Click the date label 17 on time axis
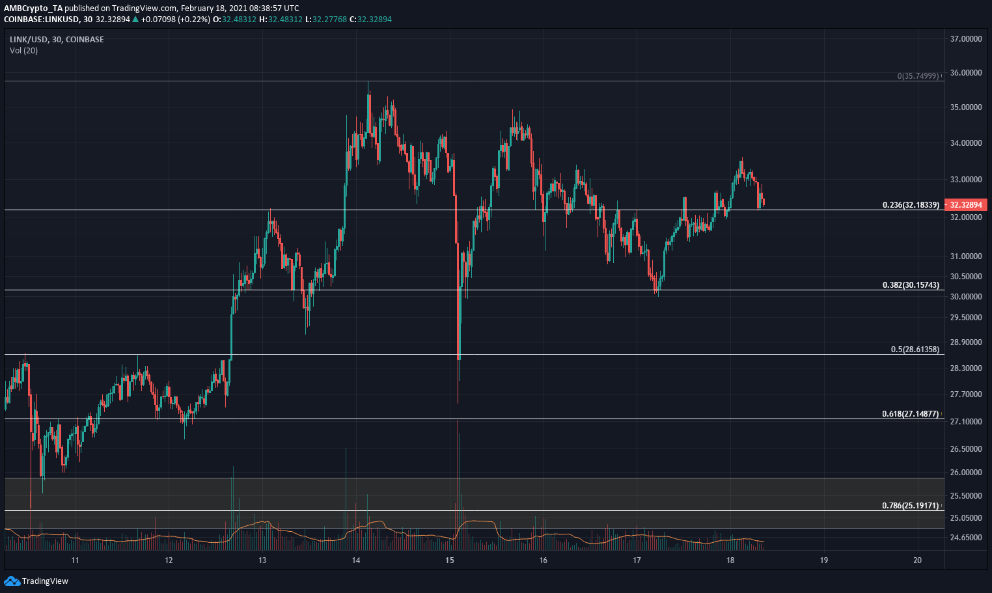 pyautogui.click(x=637, y=560)
